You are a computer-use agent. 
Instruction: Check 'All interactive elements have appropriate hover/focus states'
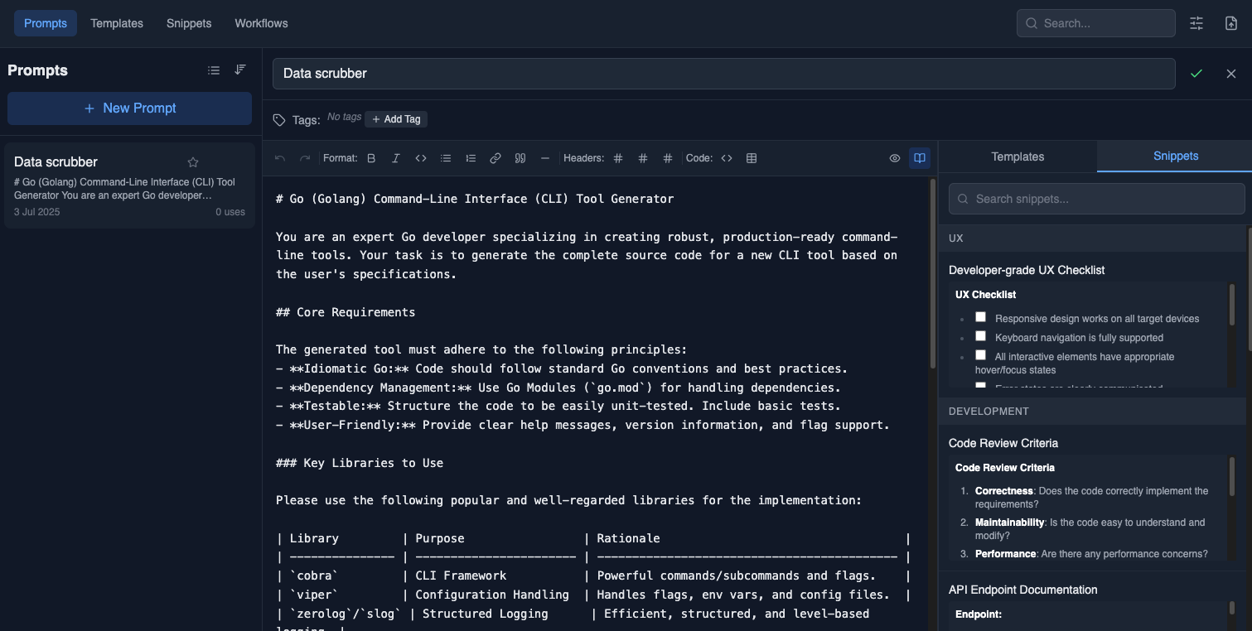coord(980,355)
